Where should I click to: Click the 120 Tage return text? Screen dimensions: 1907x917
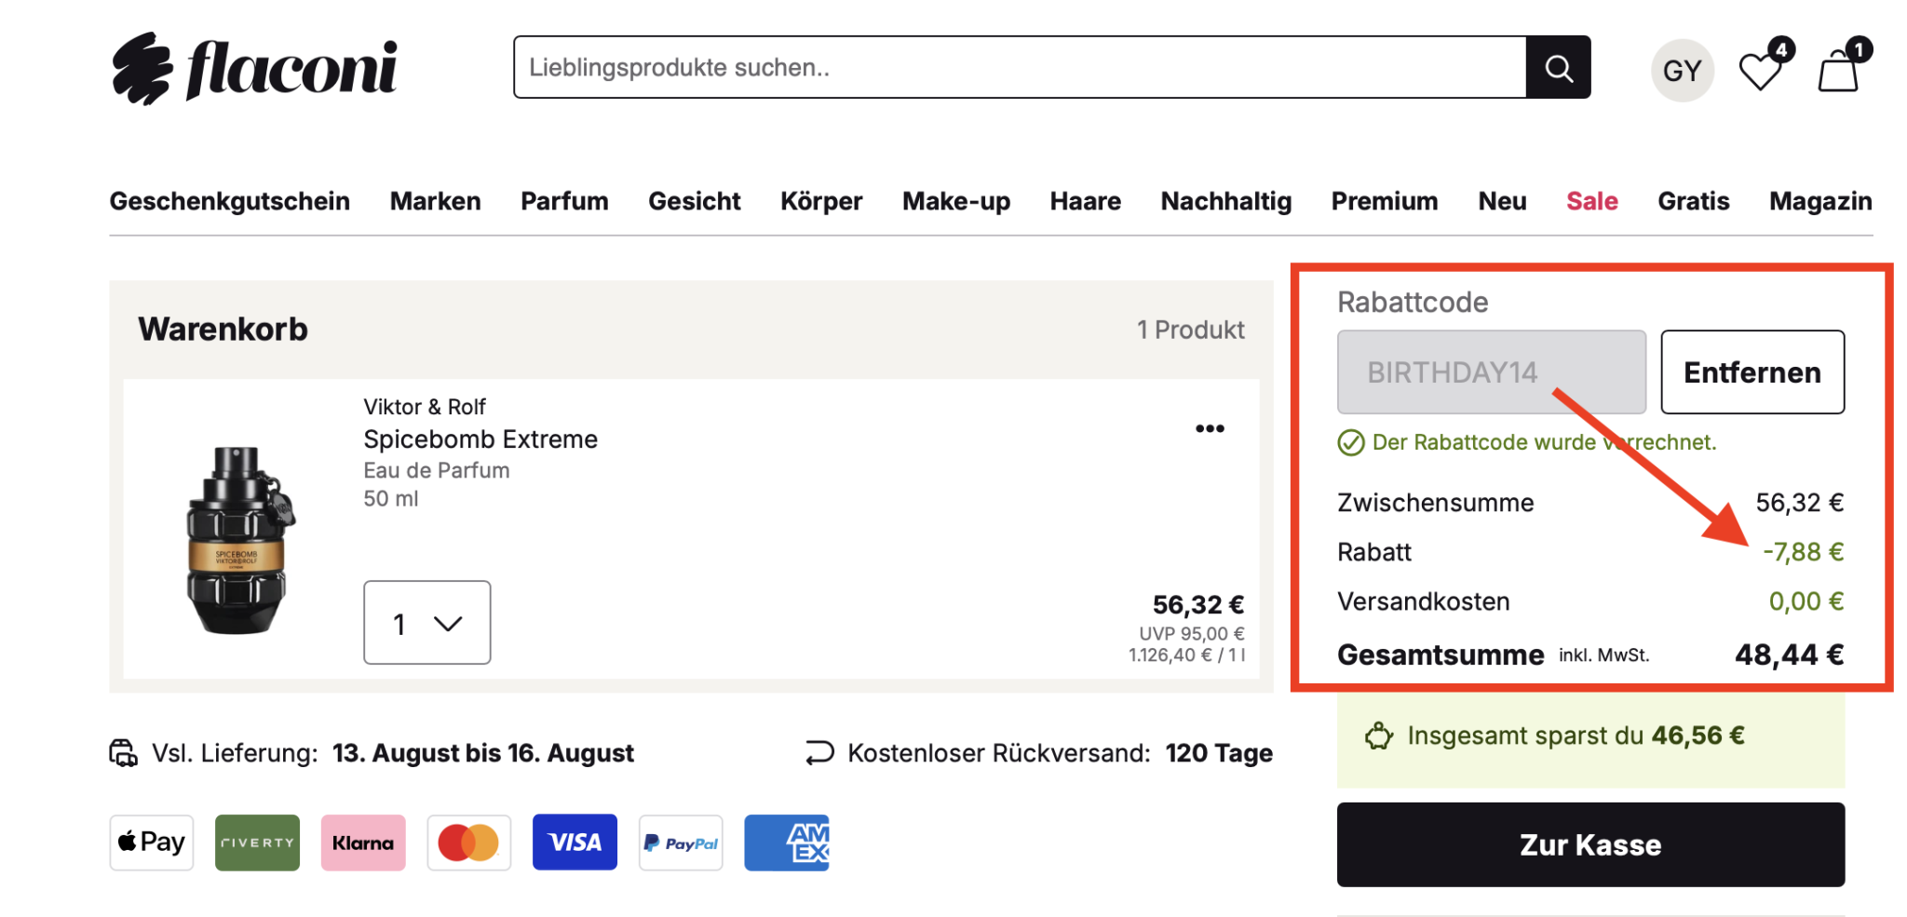point(1219,753)
